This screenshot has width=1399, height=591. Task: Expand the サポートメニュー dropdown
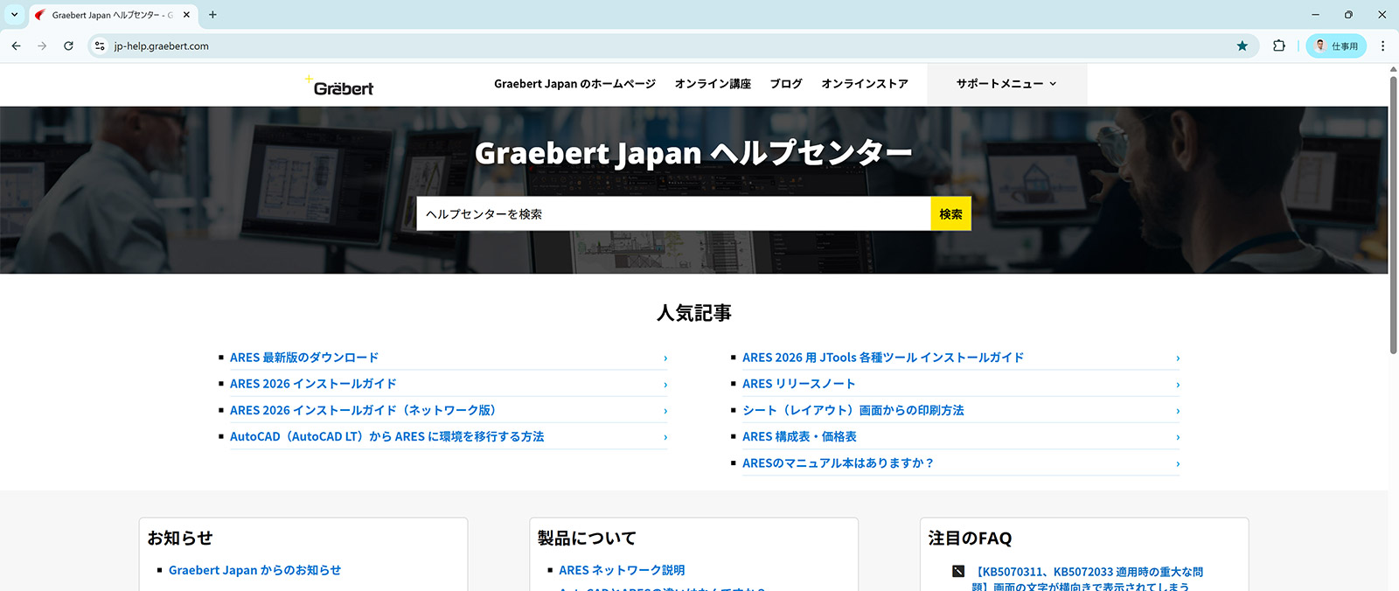tap(1006, 84)
